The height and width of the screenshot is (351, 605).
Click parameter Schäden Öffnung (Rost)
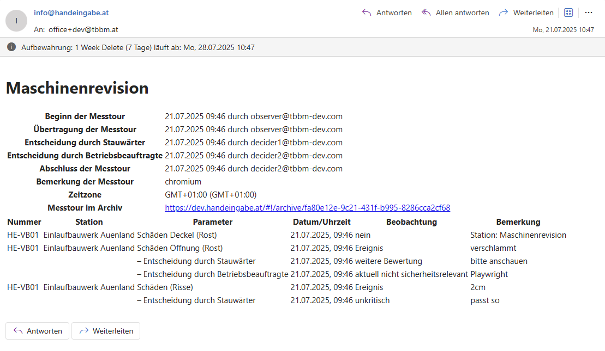coord(180,248)
